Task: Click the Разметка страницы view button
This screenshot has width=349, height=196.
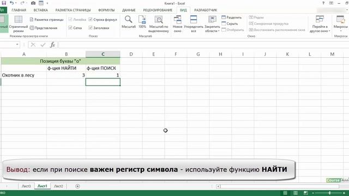Action: (46, 20)
